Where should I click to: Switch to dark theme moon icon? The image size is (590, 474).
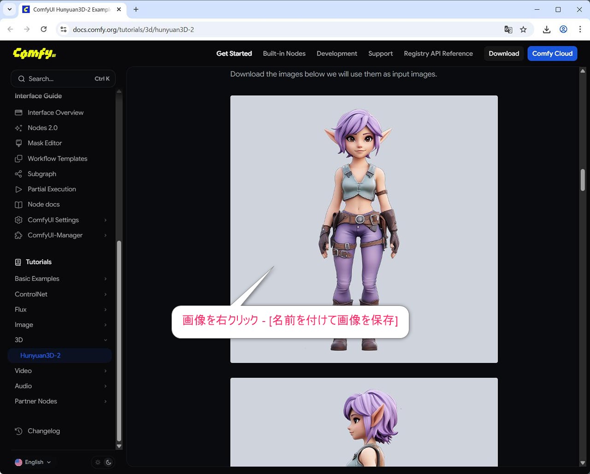pyautogui.click(x=109, y=462)
